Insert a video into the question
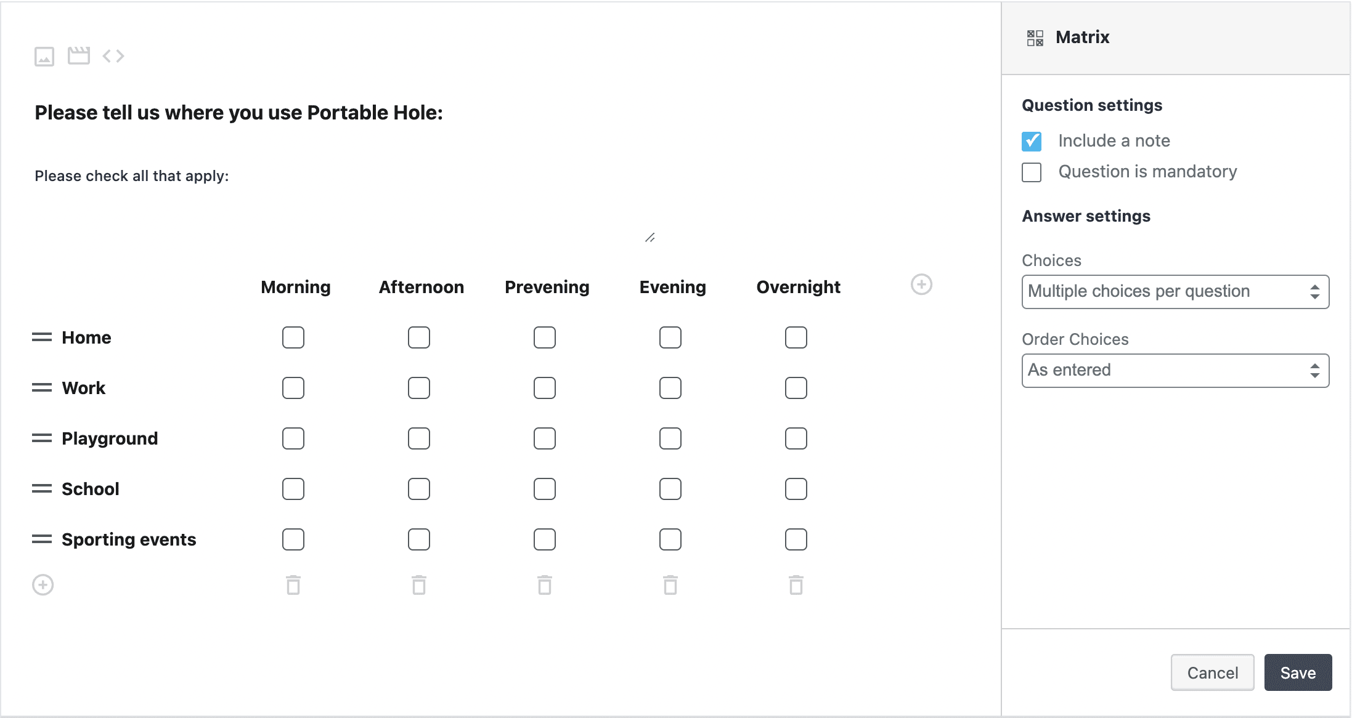Image resolution: width=1352 pixels, height=718 pixels. (x=80, y=55)
